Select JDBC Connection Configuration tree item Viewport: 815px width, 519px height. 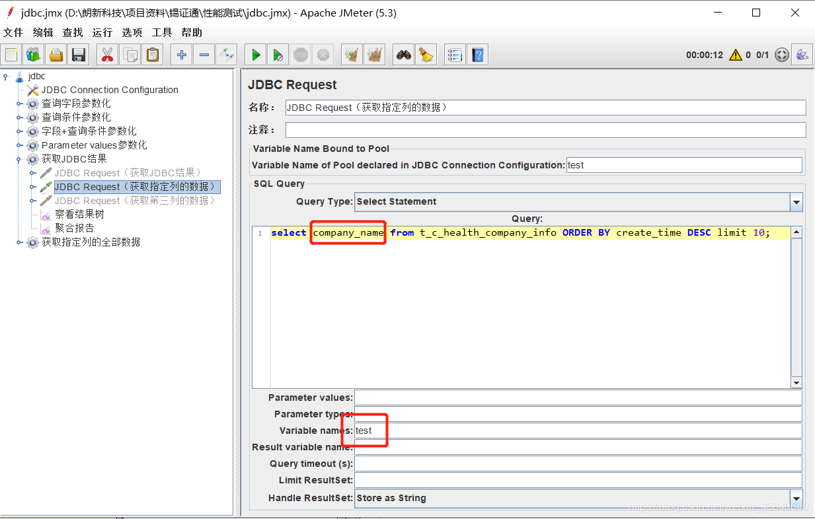[x=110, y=90]
